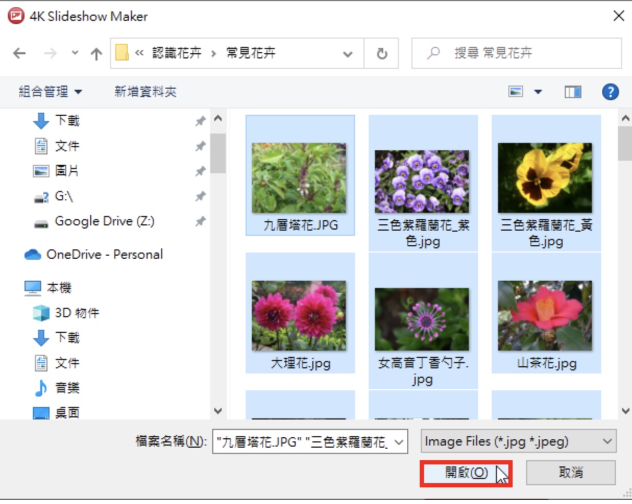Screen dimensions: 632x504
Task: Select the 三色紫羅蘭花_黃色.jpg thumbnail
Action: [545, 178]
